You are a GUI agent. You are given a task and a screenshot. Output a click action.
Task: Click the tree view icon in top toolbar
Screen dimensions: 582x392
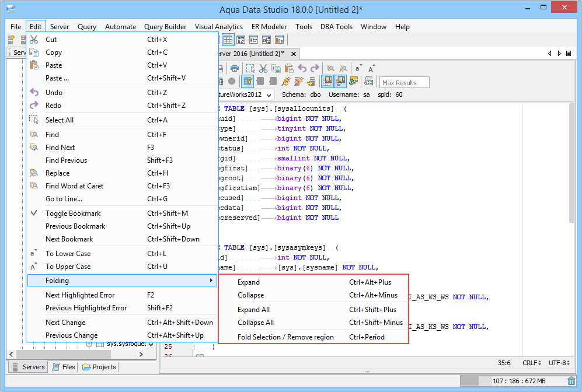(267, 40)
